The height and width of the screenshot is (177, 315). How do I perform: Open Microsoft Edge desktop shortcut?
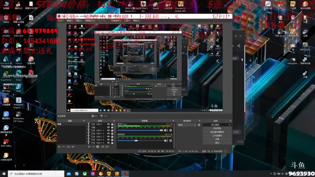coord(19,76)
